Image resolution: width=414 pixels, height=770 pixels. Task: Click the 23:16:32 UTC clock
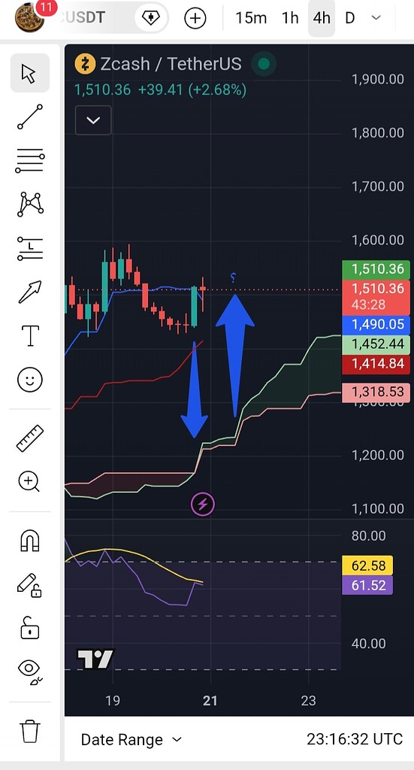(355, 740)
